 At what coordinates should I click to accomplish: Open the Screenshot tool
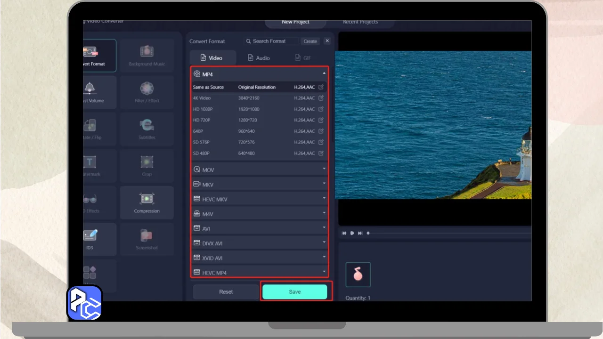click(147, 239)
